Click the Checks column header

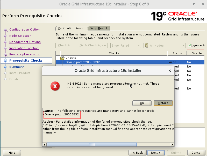114,53
